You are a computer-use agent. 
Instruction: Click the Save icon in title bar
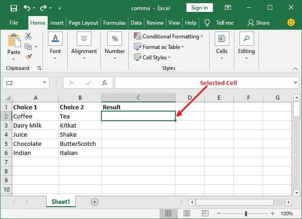(x=14, y=8)
